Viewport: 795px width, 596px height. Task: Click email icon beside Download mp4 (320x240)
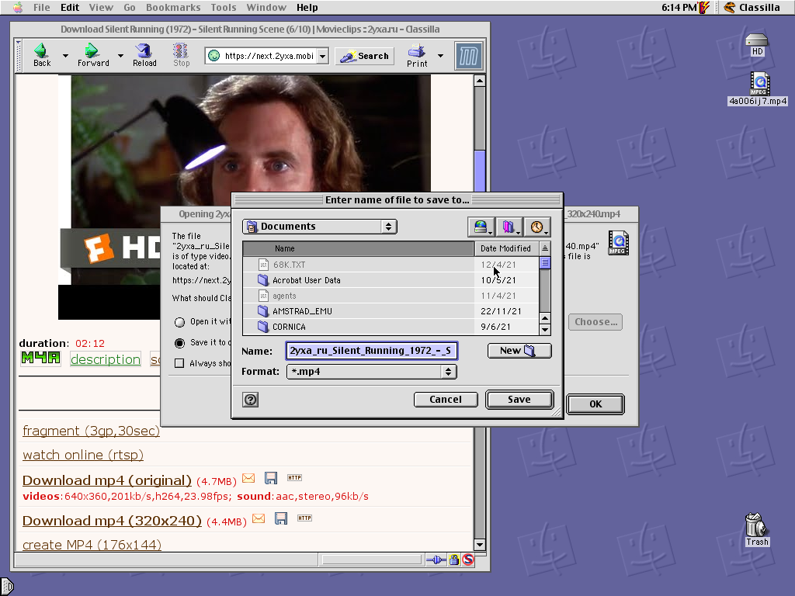coord(259,518)
